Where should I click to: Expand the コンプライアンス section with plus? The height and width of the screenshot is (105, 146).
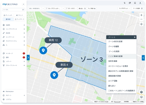click(x=24, y=29)
